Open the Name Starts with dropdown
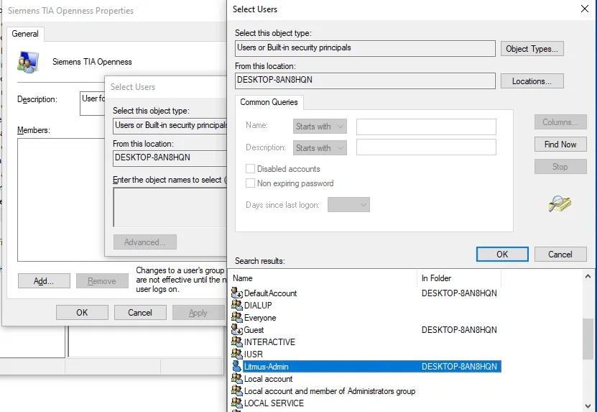Screen dimensions: 597x412 (320, 126)
